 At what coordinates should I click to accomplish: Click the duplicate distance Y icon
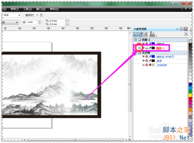pyautogui.click(x=47, y=24)
